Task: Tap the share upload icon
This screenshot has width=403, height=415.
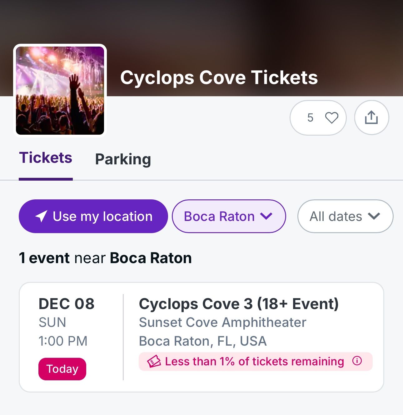Action: pos(371,118)
